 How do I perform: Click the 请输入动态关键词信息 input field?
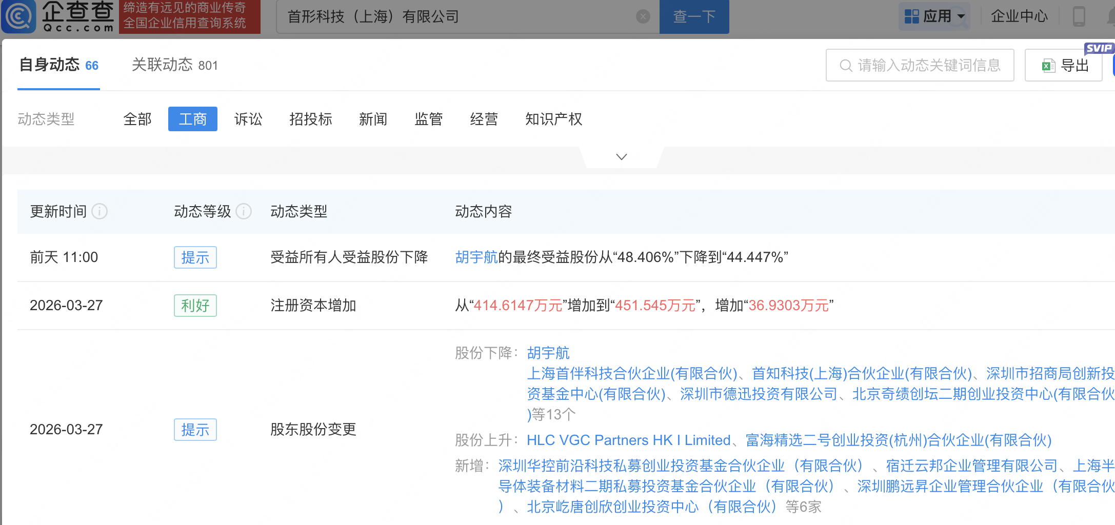(x=928, y=66)
